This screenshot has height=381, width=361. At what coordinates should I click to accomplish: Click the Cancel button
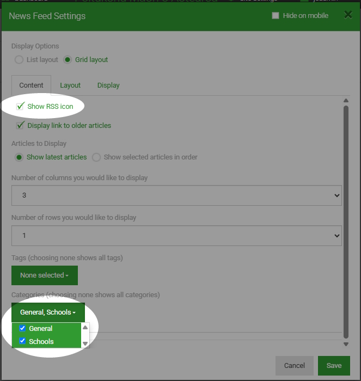[x=295, y=365]
